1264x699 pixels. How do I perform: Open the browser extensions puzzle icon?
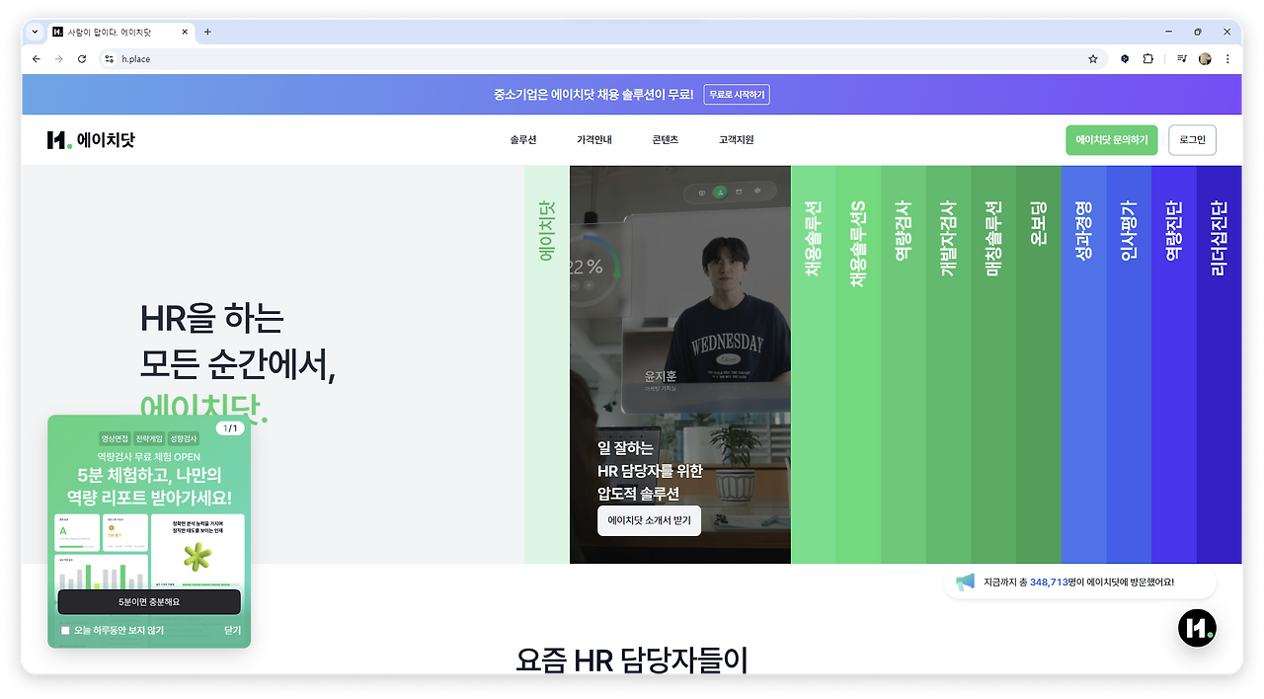tap(1146, 58)
